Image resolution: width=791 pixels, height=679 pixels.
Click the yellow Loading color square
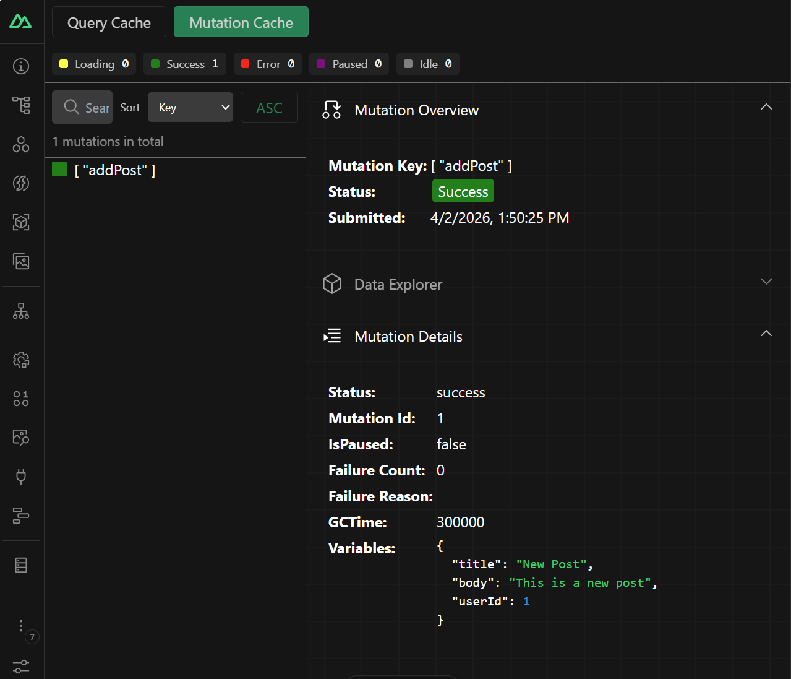point(64,64)
